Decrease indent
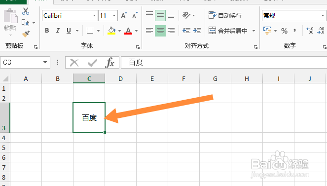Viewport: 327px width, 186px height. point(186,31)
